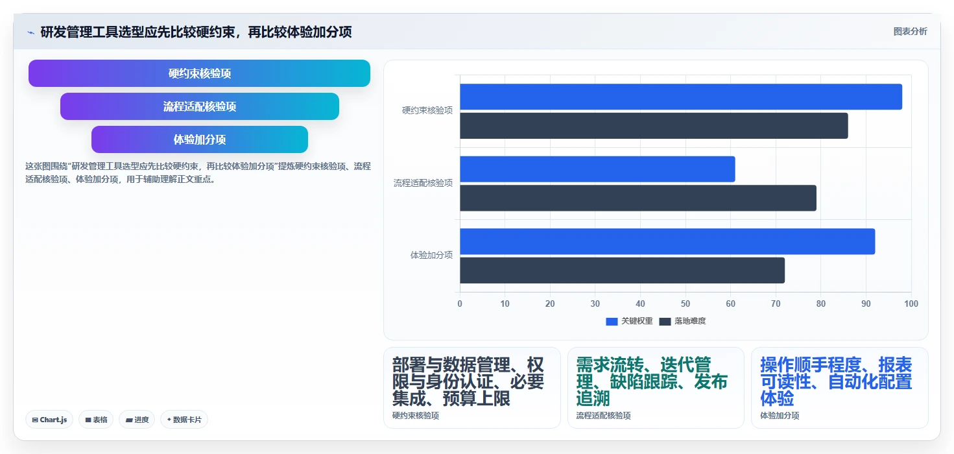Click 硬约束核验项 caption under first card
Screen dimensions: 954x454
(416, 416)
